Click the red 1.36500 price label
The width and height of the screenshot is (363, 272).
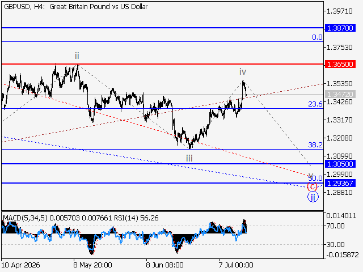340,64
